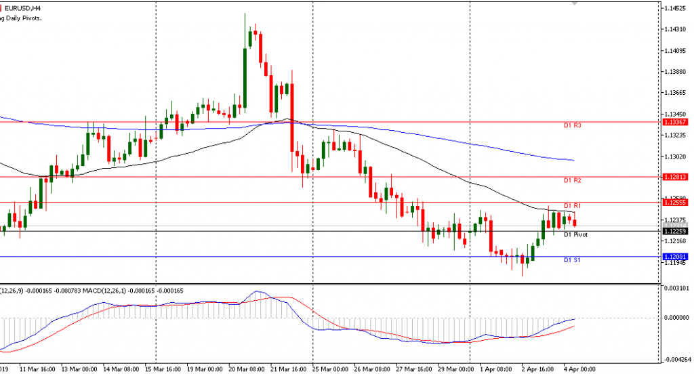Select the D1 R3 resistance label
694x376 pixels.
pos(573,126)
